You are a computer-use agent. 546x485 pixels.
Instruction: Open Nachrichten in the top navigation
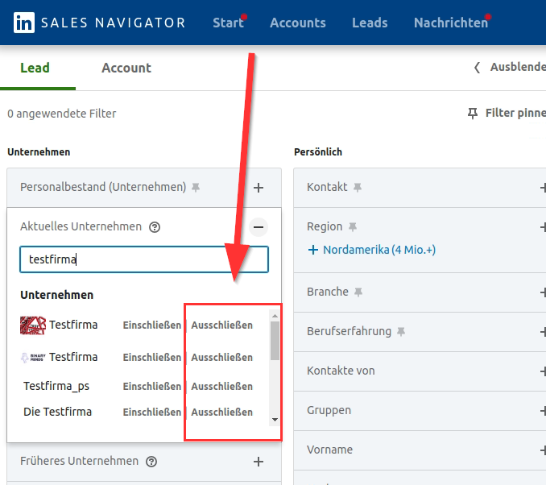[x=450, y=23]
